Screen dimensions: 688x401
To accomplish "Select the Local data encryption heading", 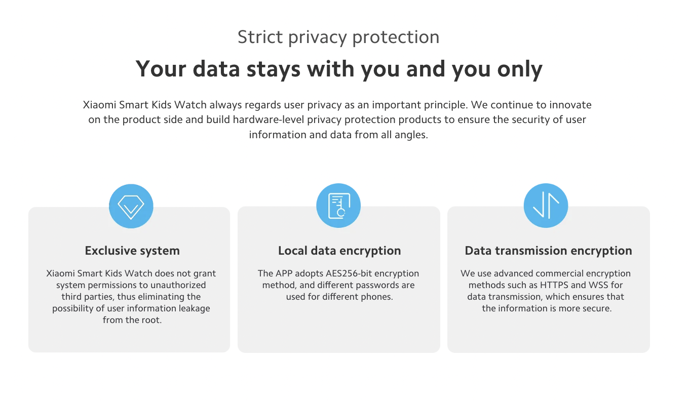I will pos(339,251).
